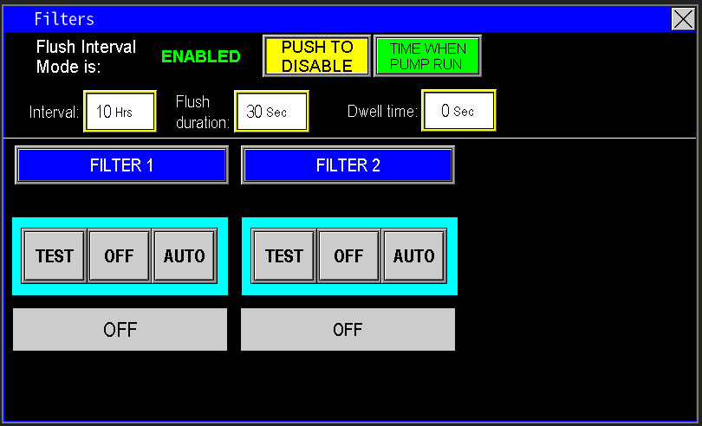Click the Dwell time label
This screenshot has width=702, height=426.
382,112
